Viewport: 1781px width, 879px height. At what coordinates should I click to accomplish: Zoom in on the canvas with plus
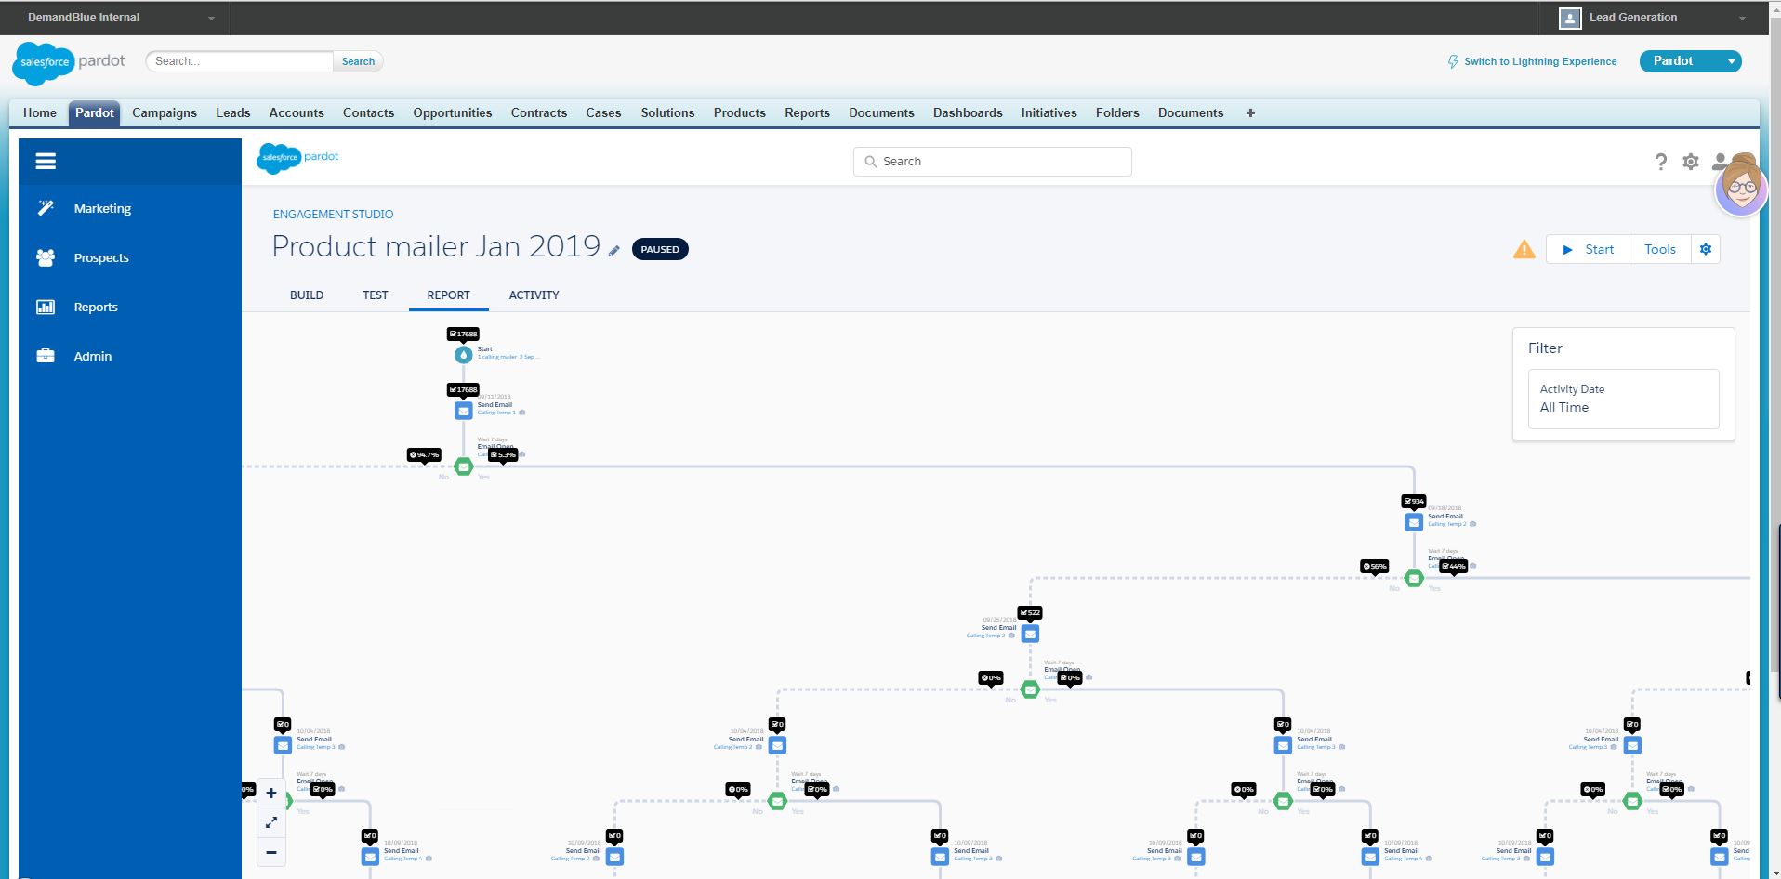point(271,793)
